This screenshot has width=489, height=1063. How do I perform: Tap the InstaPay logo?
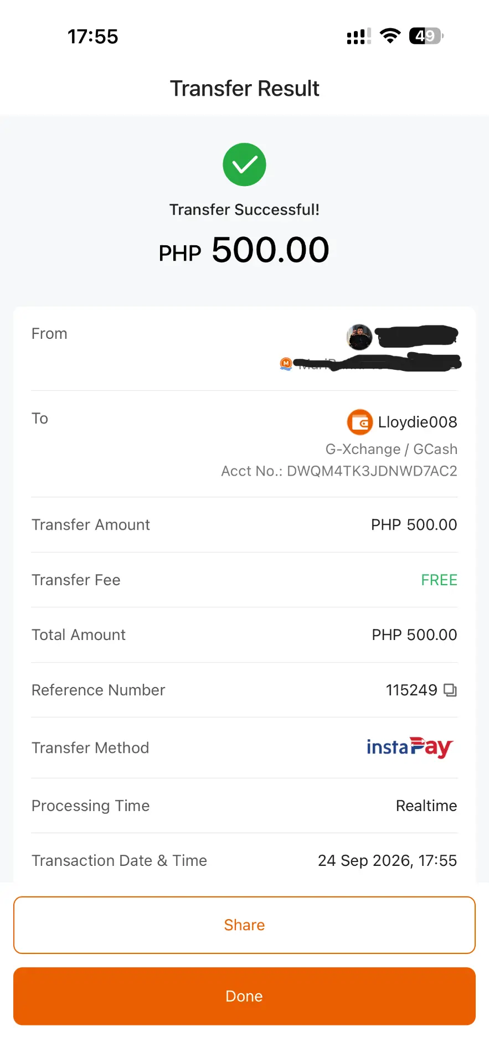410,747
